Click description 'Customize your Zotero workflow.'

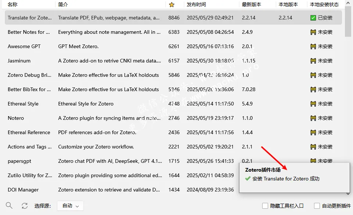(96, 147)
